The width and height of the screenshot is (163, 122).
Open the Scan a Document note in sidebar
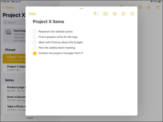pos(14,98)
